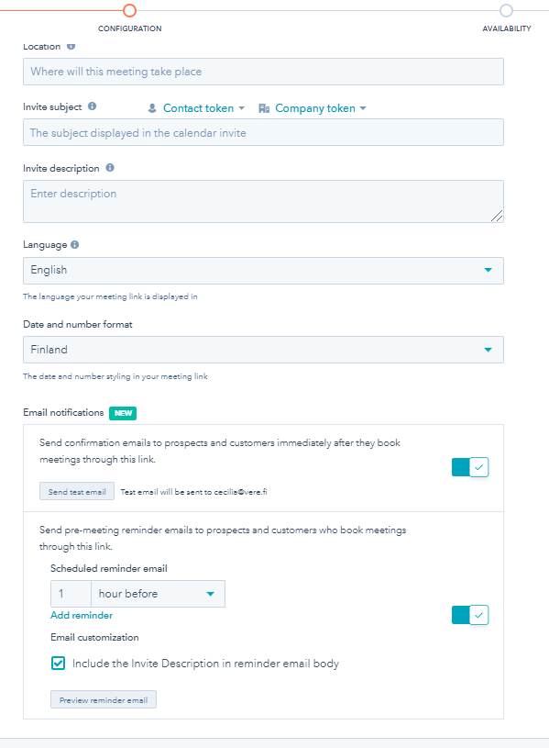Open the Language dropdown showing English
Screen dimensions: 549x748
263,271
